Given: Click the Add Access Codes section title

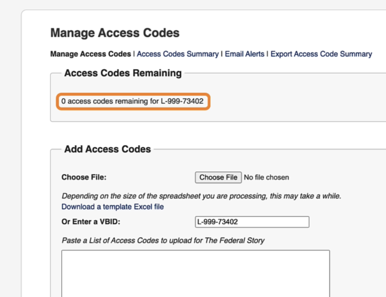Looking at the screenshot, I should pyautogui.click(x=108, y=149).
